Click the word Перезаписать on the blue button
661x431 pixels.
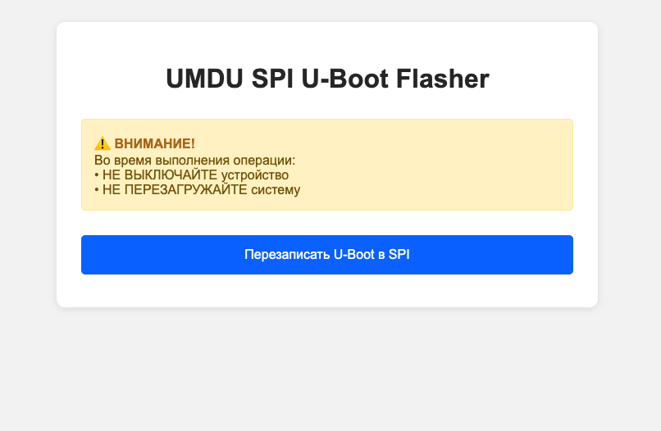click(x=287, y=255)
